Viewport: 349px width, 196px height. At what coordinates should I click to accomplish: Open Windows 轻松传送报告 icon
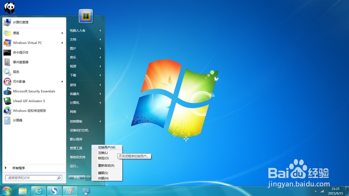point(7,111)
